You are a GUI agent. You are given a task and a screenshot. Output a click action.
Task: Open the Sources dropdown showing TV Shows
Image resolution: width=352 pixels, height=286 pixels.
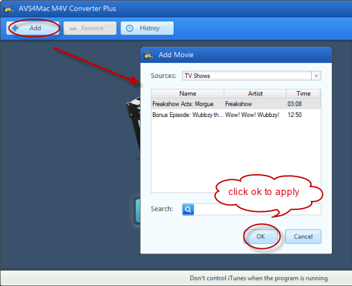tap(251, 76)
